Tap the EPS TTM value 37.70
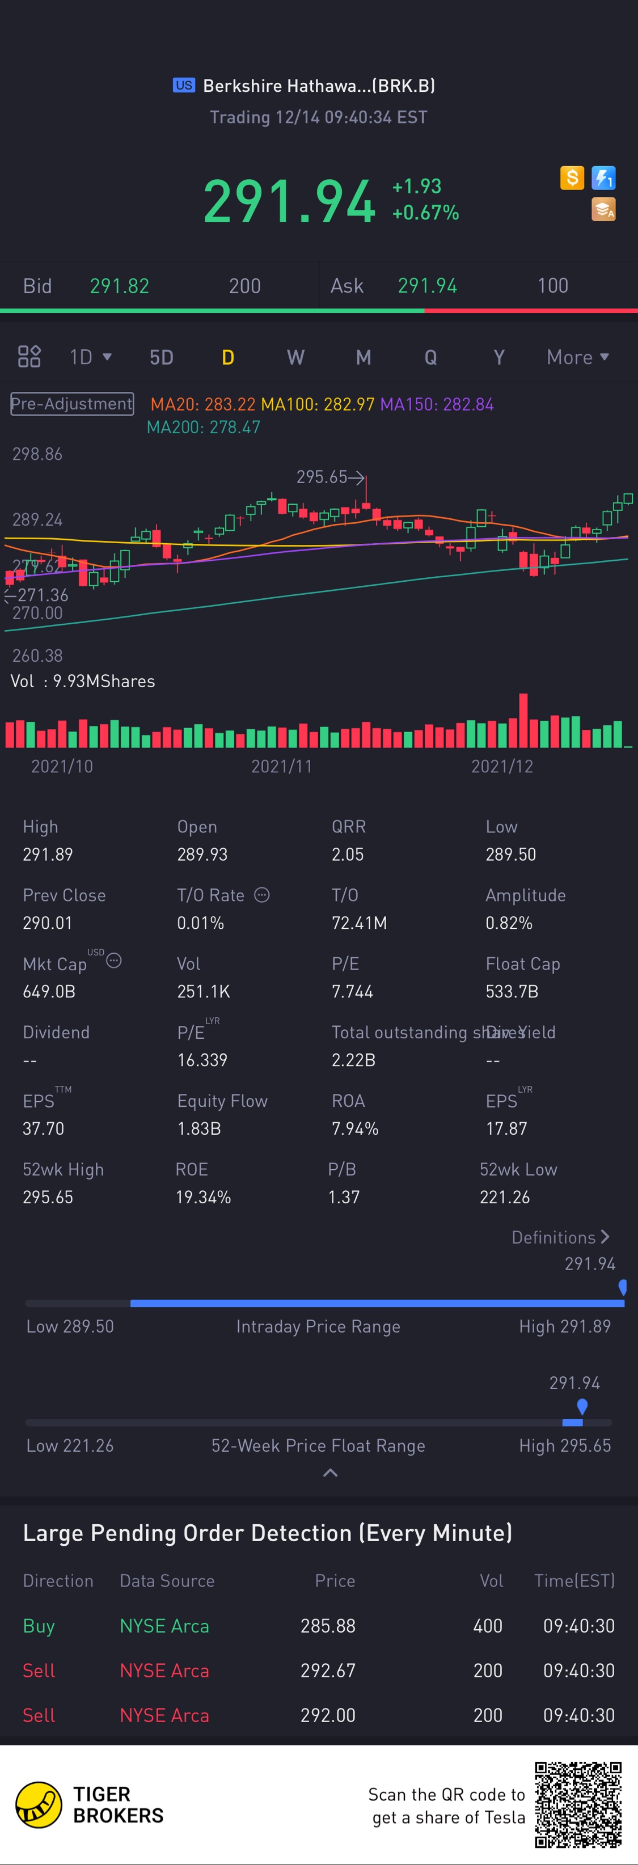The height and width of the screenshot is (1865, 638). point(44,1129)
